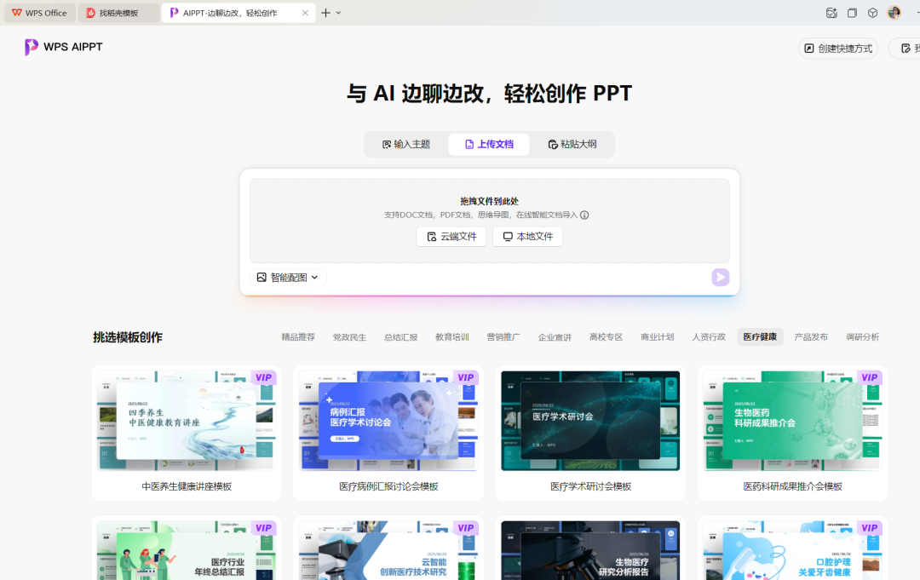Click VIP badge on 中医养生健康讲座模板
Image resolution: width=920 pixels, height=580 pixels.
pos(263,377)
